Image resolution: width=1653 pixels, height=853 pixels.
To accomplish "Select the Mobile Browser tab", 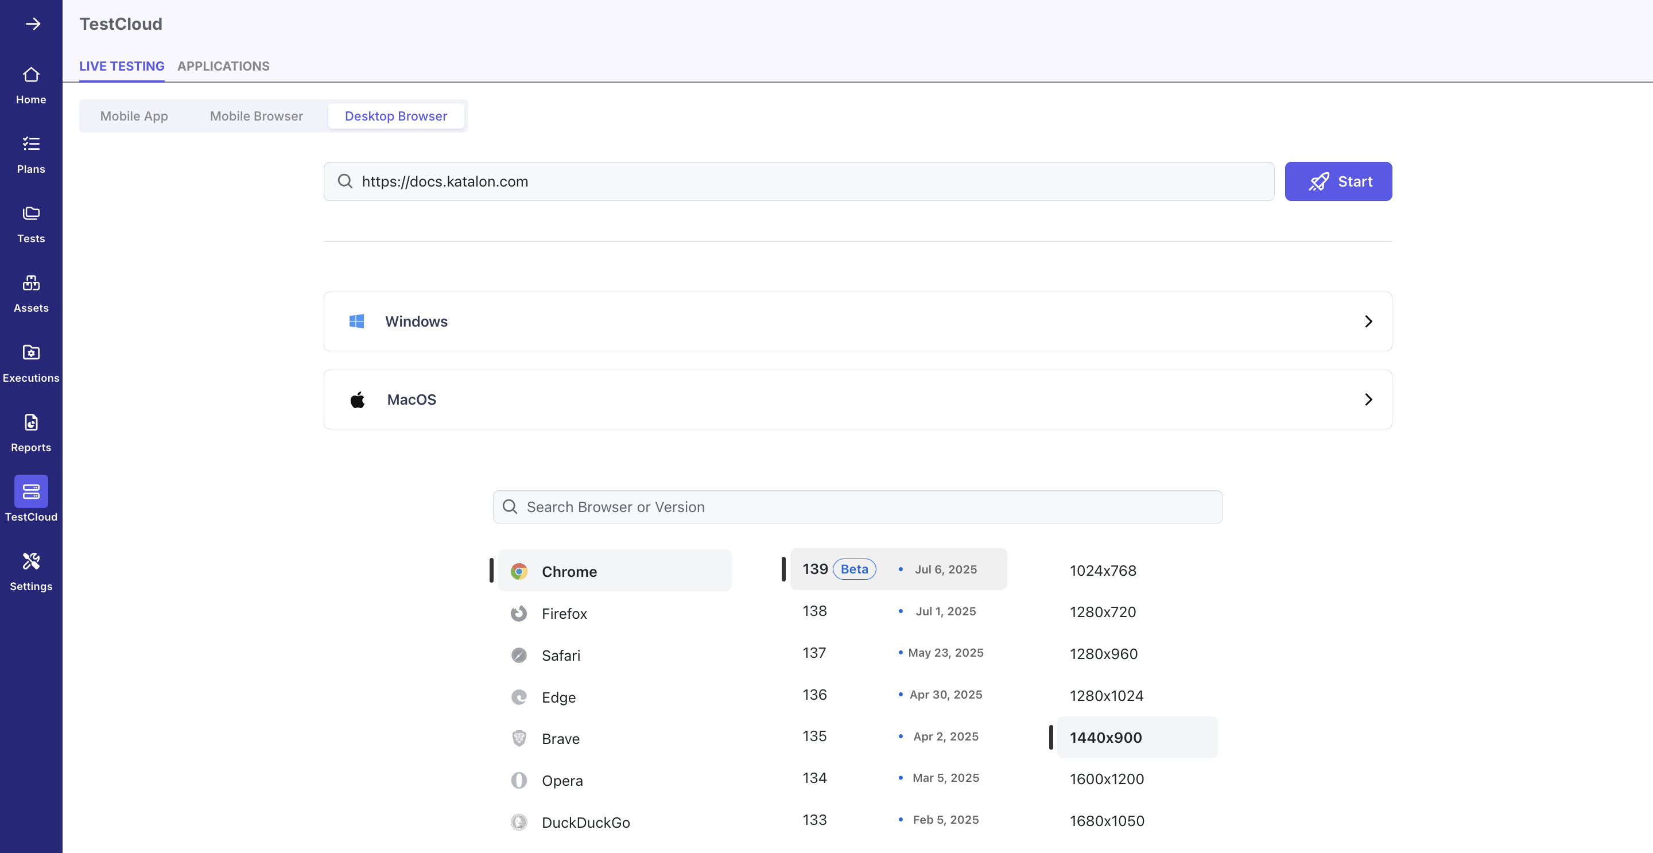I will (257, 116).
